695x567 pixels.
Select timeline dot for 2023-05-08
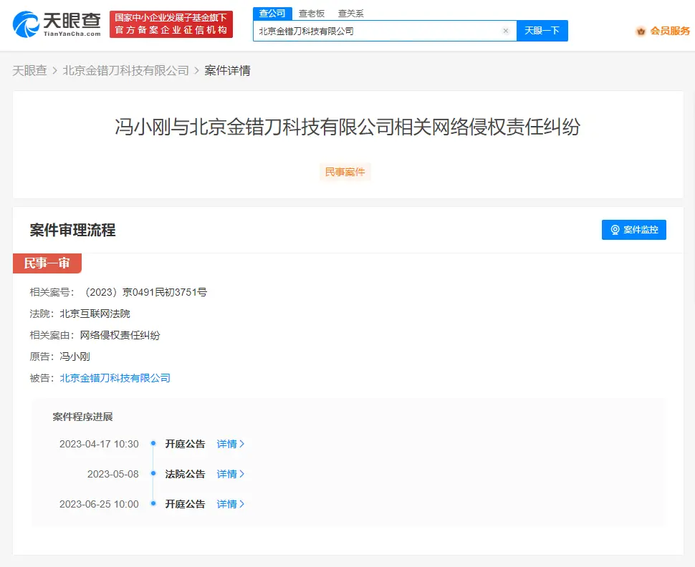(153, 473)
